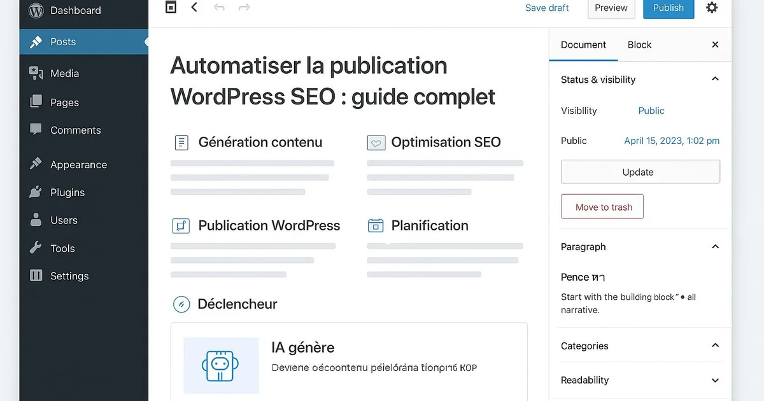Edit publish date April 15, 2023
The image size is (764, 401).
[x=672, y=141]
